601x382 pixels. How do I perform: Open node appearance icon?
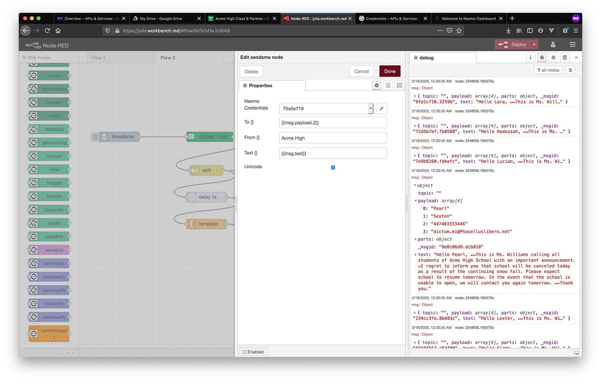399,85
